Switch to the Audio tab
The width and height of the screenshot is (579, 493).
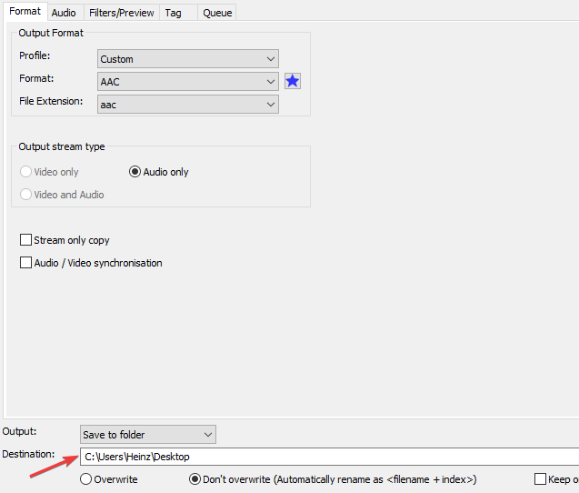coord(64,13)
